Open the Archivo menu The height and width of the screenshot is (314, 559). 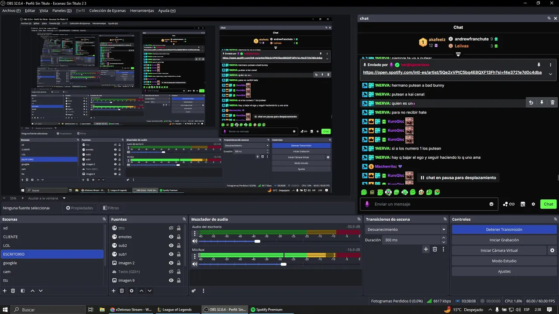(11, 10)
